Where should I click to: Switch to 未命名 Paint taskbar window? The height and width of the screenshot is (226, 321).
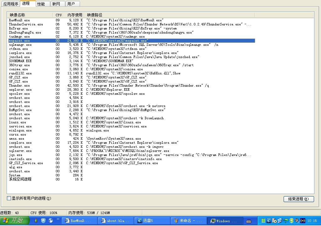coord(188,221)
